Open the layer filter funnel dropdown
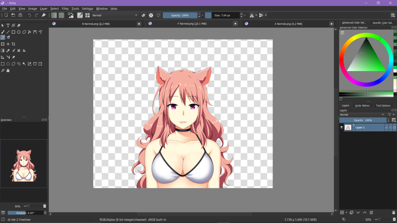Screen dimensions: 397x223 pos(391,115)
